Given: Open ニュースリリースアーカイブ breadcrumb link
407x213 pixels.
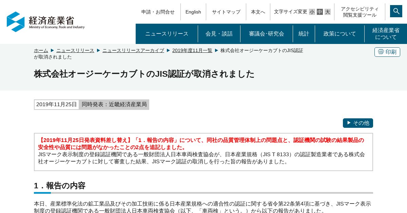Looking at the screenshot, I should pos(133,50).
